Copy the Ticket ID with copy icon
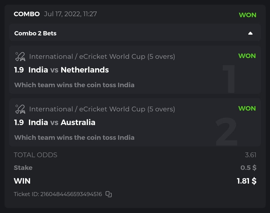 108,194
